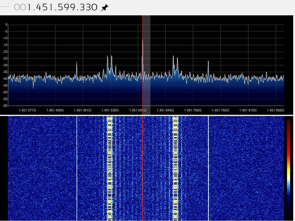Screen dimensions: 295x221
Task: Click the '-20' dB scale label
Action: pyautogui.click(x=5, y=52)
